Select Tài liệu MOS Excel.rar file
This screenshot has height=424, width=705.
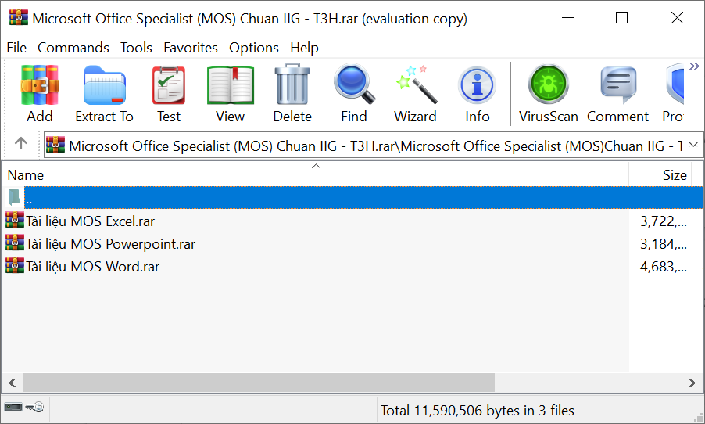[x=91, y=221]
